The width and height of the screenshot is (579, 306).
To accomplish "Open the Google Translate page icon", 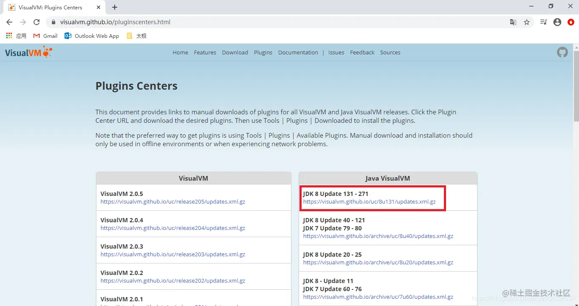I will tap(513, 22).
